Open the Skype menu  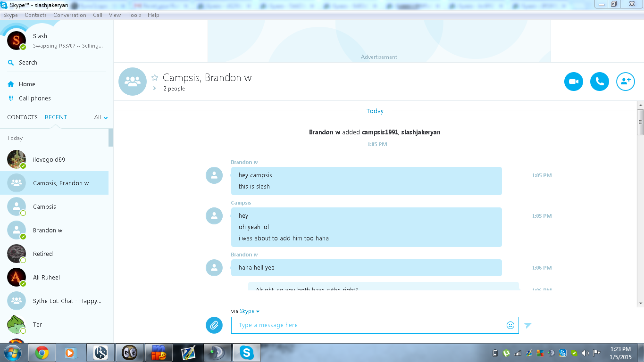(x=10, y=15)
